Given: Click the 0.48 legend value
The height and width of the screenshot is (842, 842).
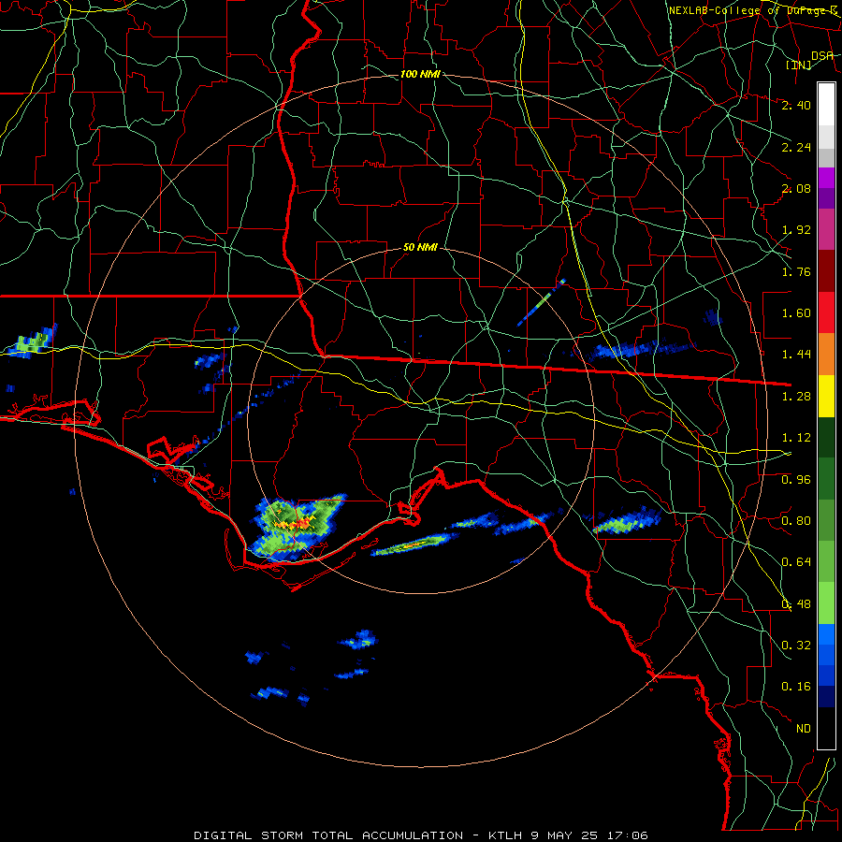Looking at the screenshot, I should (796, 604).
